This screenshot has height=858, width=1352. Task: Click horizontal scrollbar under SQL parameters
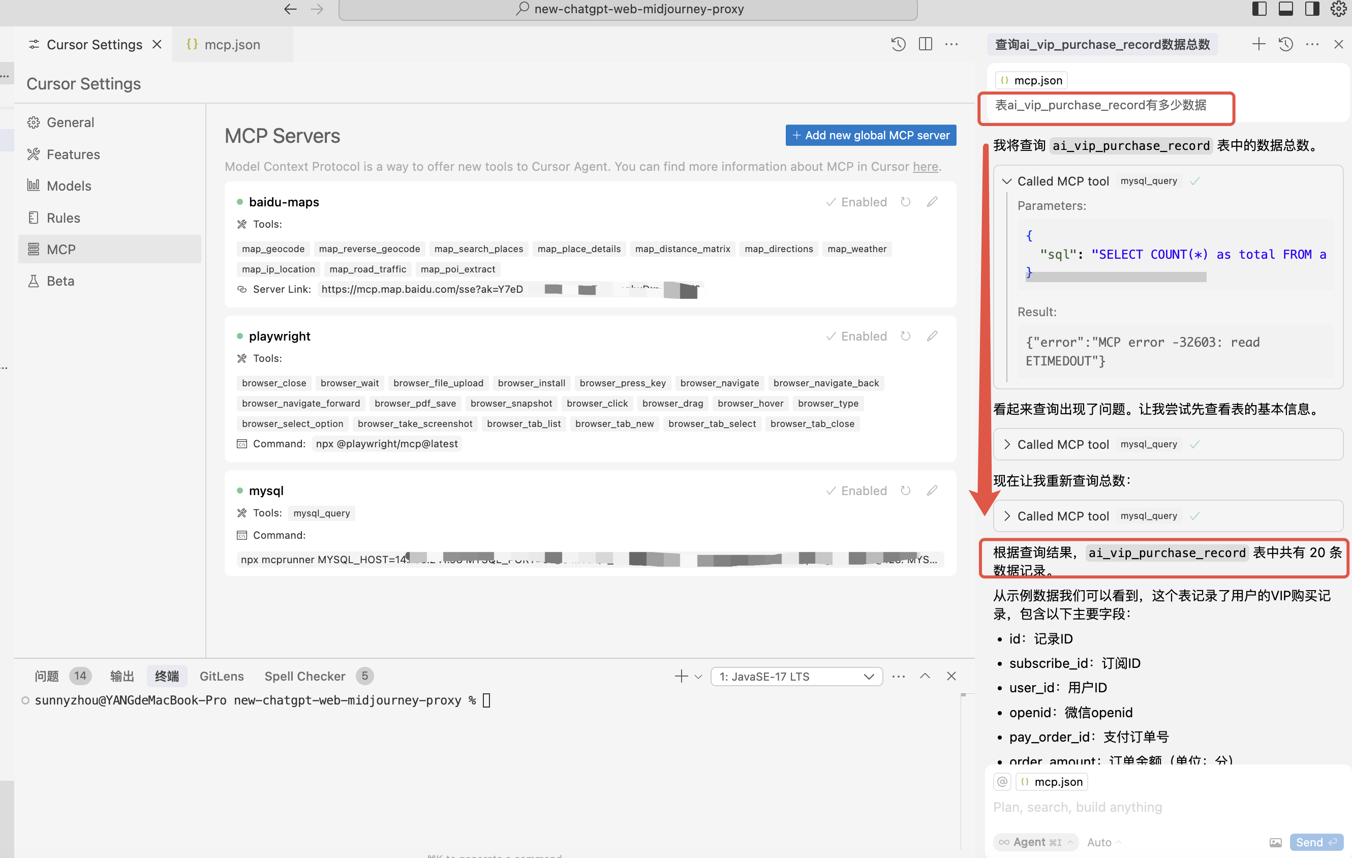[1115, 277]
